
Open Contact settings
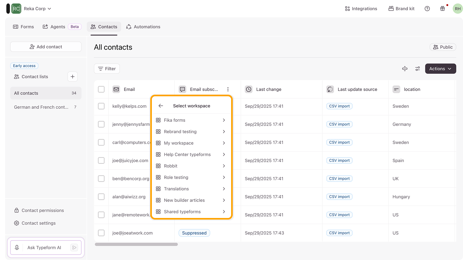(35, 223)
